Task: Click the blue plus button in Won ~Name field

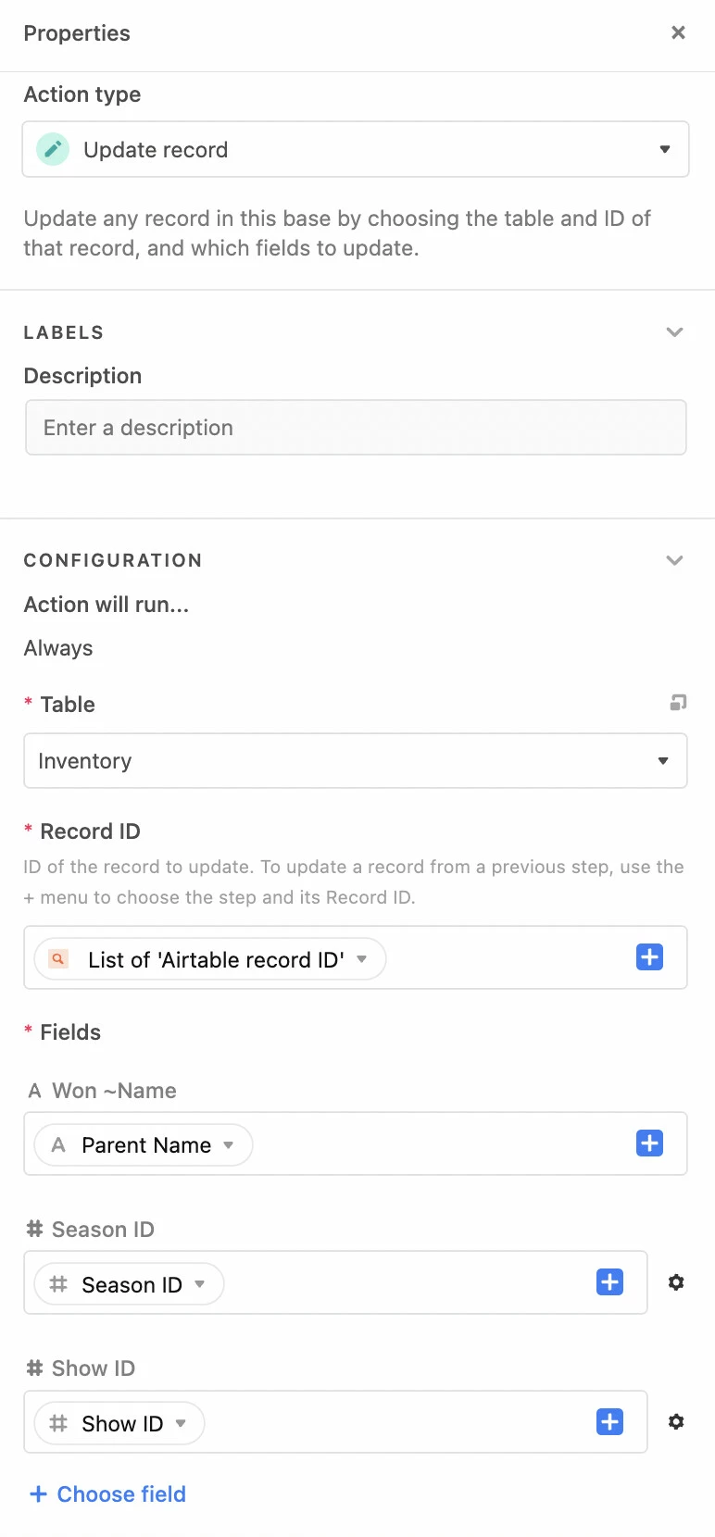Action: click(x=649, y=1143)
